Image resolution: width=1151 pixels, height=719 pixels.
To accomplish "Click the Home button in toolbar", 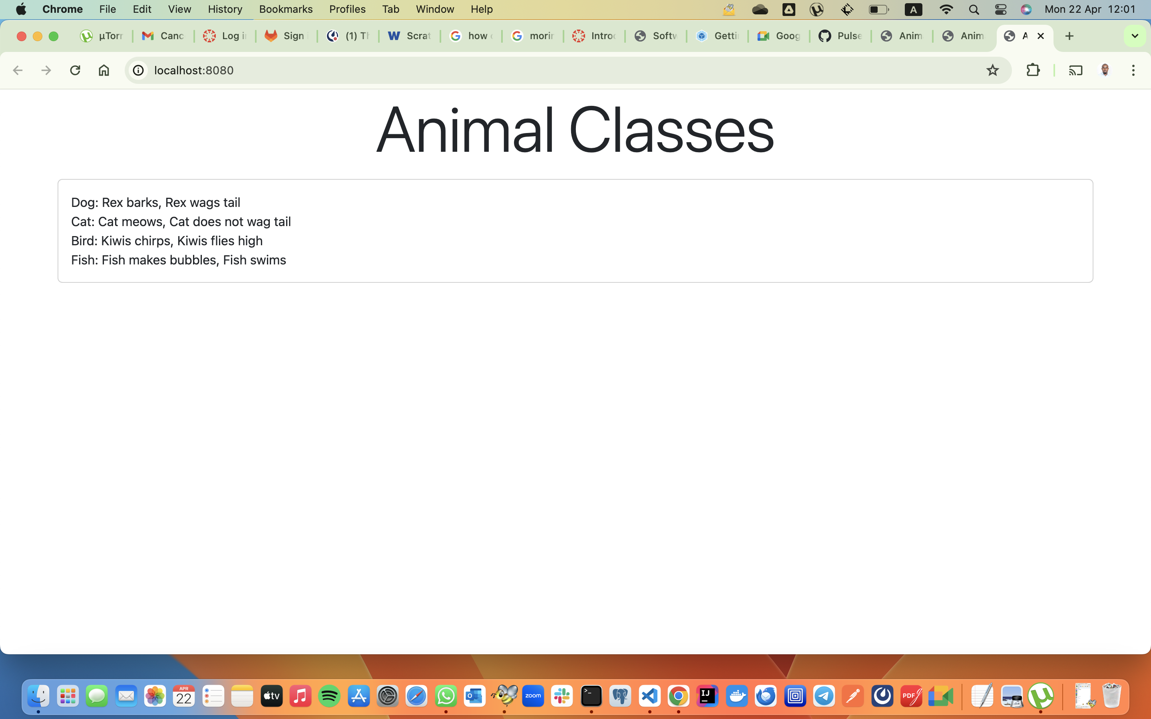I will (104, 70).
